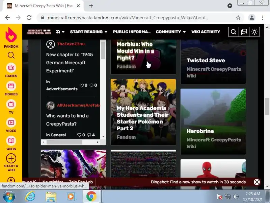Image resolution: width=270 pixels, height=203 pixels.
Task: Click the page vertical scrollbar thumb
Action: [x=267, y=106]
